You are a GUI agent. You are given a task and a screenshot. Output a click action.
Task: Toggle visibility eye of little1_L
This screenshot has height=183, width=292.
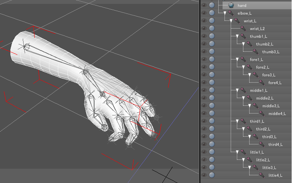pyautogui.click(x=204, y=152)
